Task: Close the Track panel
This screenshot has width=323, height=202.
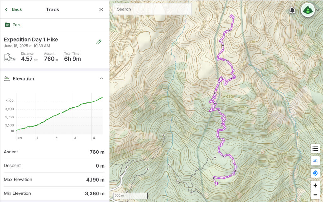Action: pyautogui.click(x=101, y=9)
